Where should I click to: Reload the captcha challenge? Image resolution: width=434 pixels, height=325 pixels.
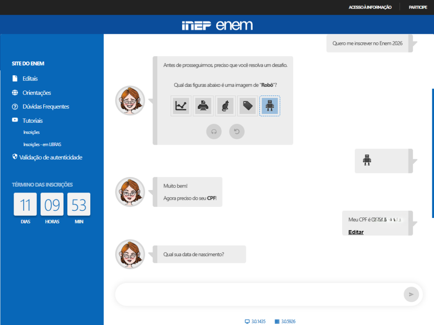236,132
